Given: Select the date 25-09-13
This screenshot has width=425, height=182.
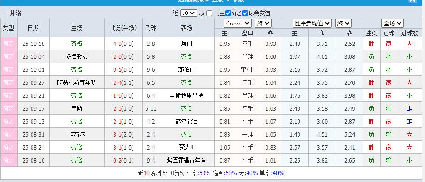Looking at the screenshot, I should click(x=33, y=122).
